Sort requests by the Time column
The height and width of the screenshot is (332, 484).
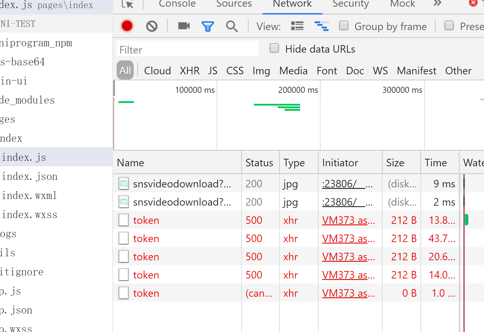pyautogui.click(x=440, y=163)
